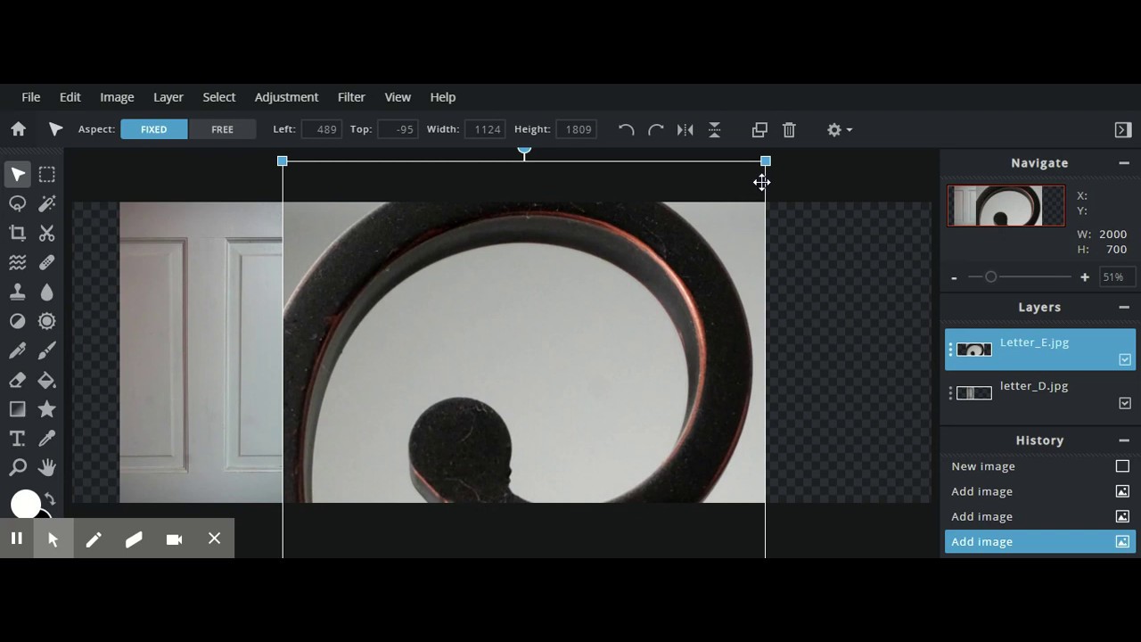Click the Home icon
The image size is (1141, 642).
[x=18, y=129]
